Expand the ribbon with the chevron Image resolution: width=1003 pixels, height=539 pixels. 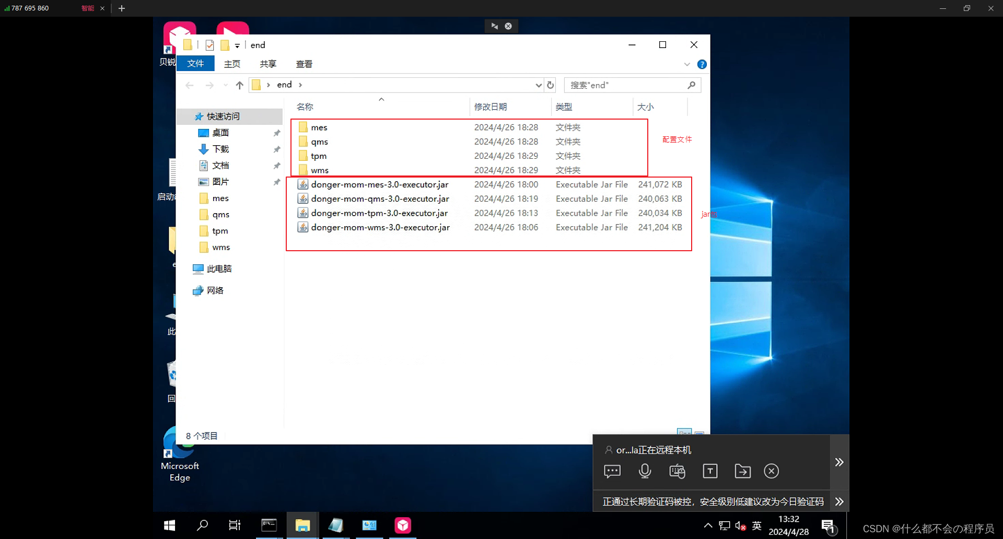[687, 64]
